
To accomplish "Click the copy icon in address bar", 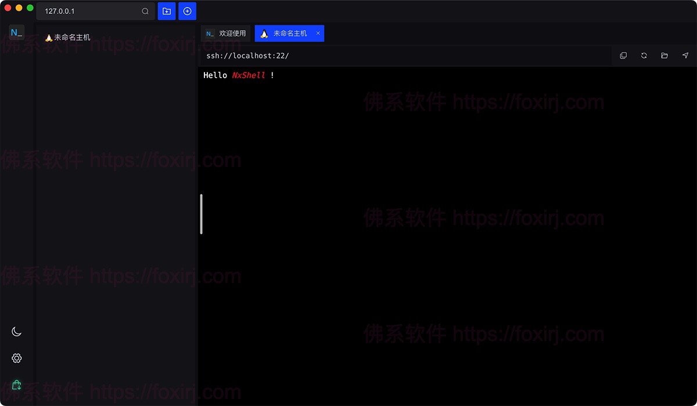I will pos(623,56).
